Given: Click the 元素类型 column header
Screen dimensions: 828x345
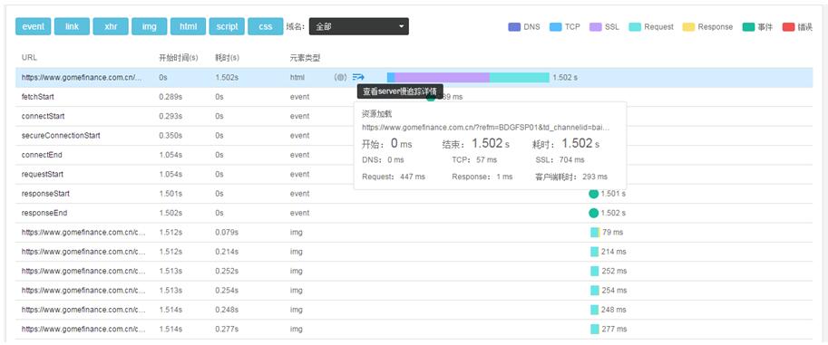Looking at the screenshot, I should click(x=306, y=58).
